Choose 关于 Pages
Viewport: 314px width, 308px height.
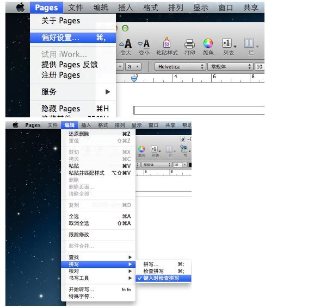pos(73,21)
